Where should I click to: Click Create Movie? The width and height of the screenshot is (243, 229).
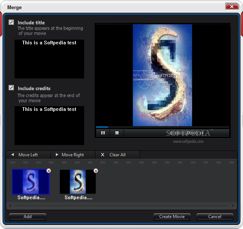pos(172,217)
